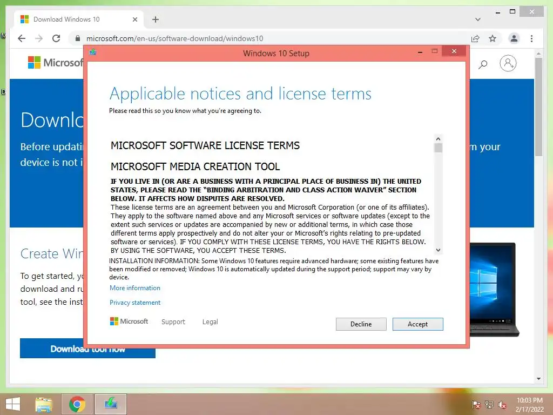This screenshot has width=553, height=415.
Task: Click the muted volume tray icon
Action: 502,405
